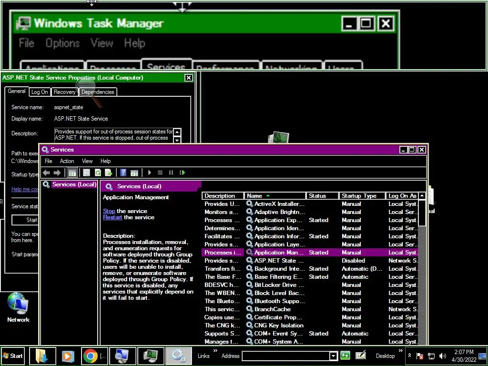
Task: Select the Certificate Prop... service row
Action: pyautogui.click(x=310, y=317)
